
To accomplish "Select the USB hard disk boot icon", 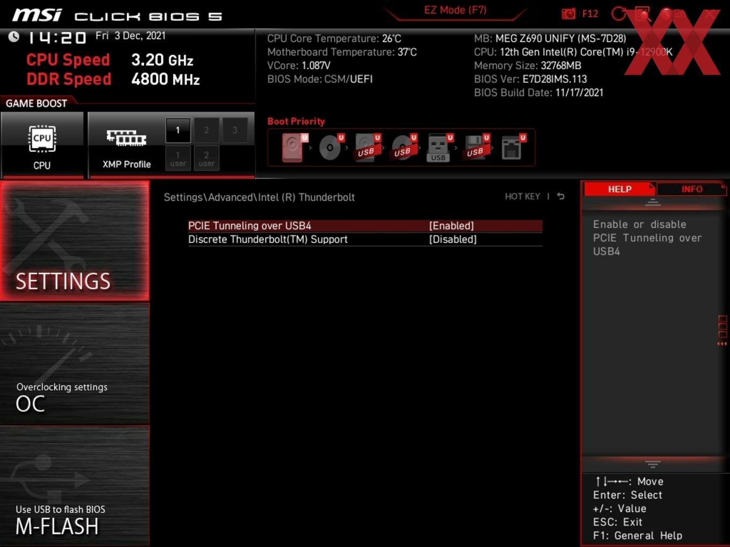I will pyautogui.click(x=367, y=147).
